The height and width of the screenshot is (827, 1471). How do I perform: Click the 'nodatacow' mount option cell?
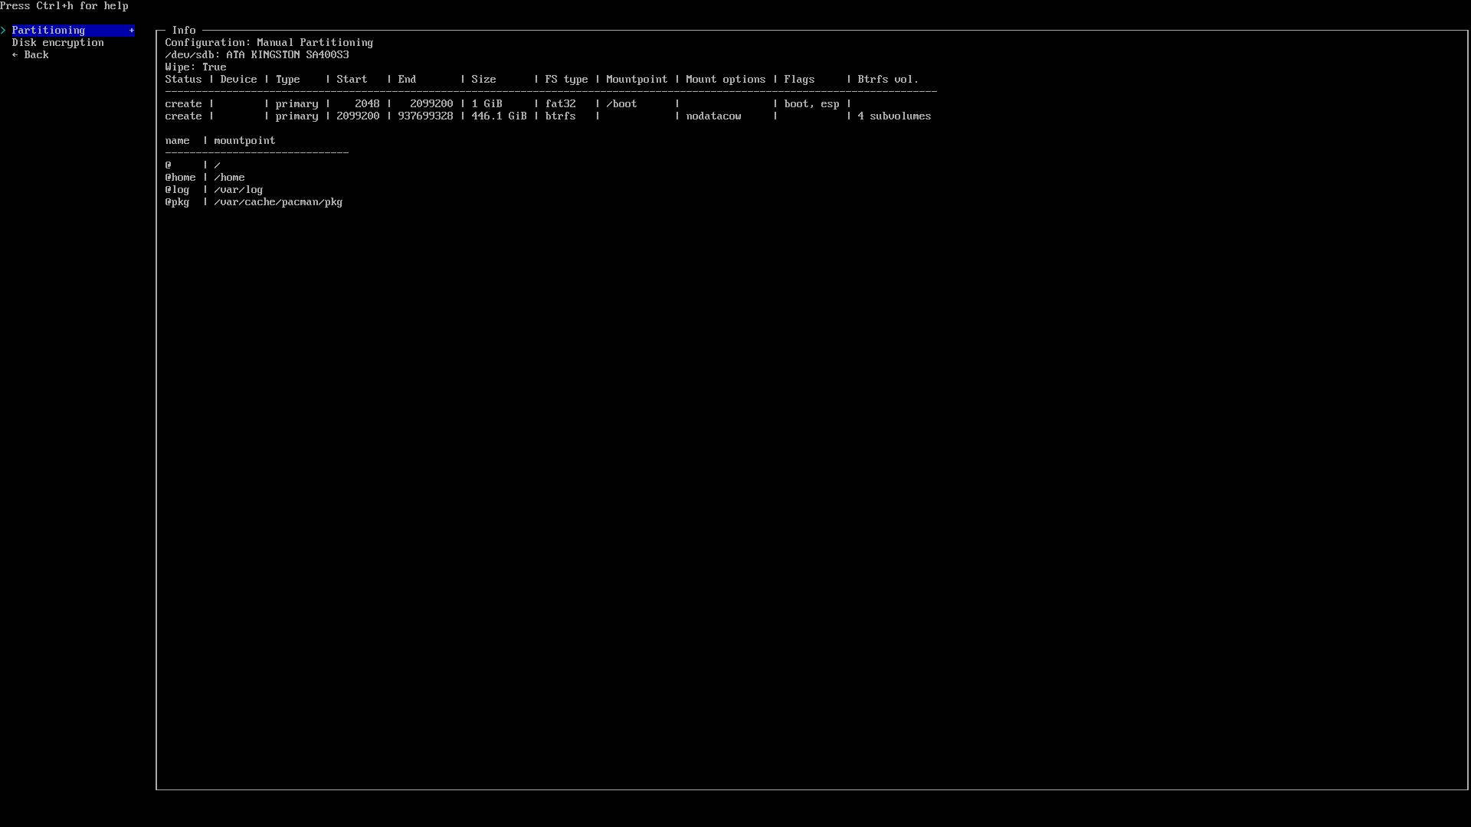click(x=713, y=116)
